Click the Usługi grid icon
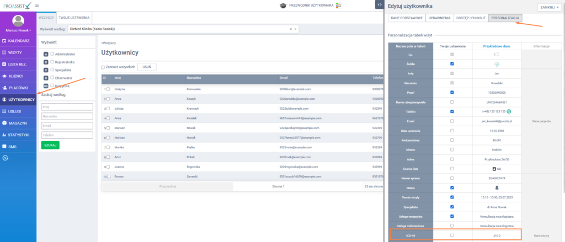The image size is (565, 242). coord(5,111)
